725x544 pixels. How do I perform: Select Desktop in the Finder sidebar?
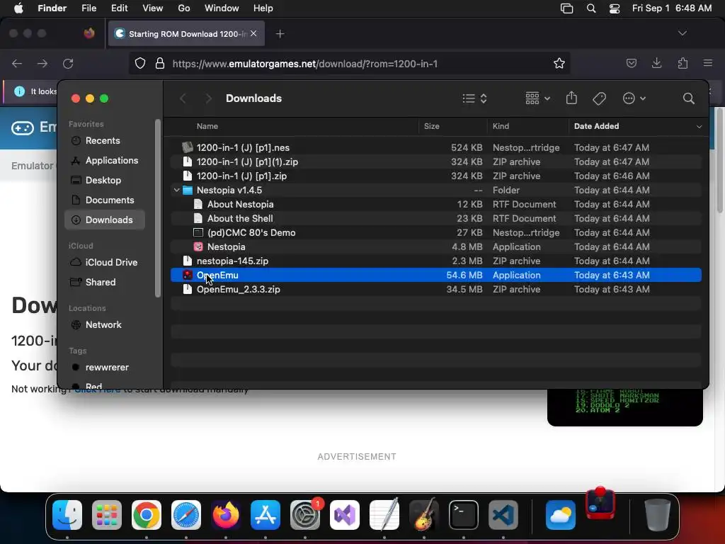103,181
